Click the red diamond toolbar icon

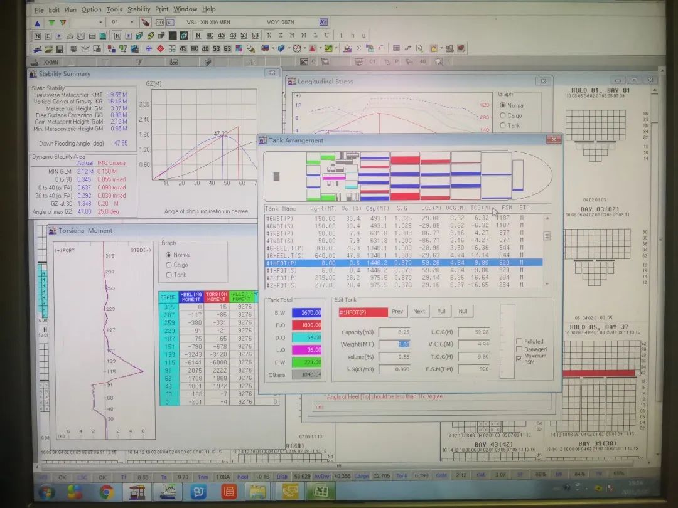(x=161, y=48)
